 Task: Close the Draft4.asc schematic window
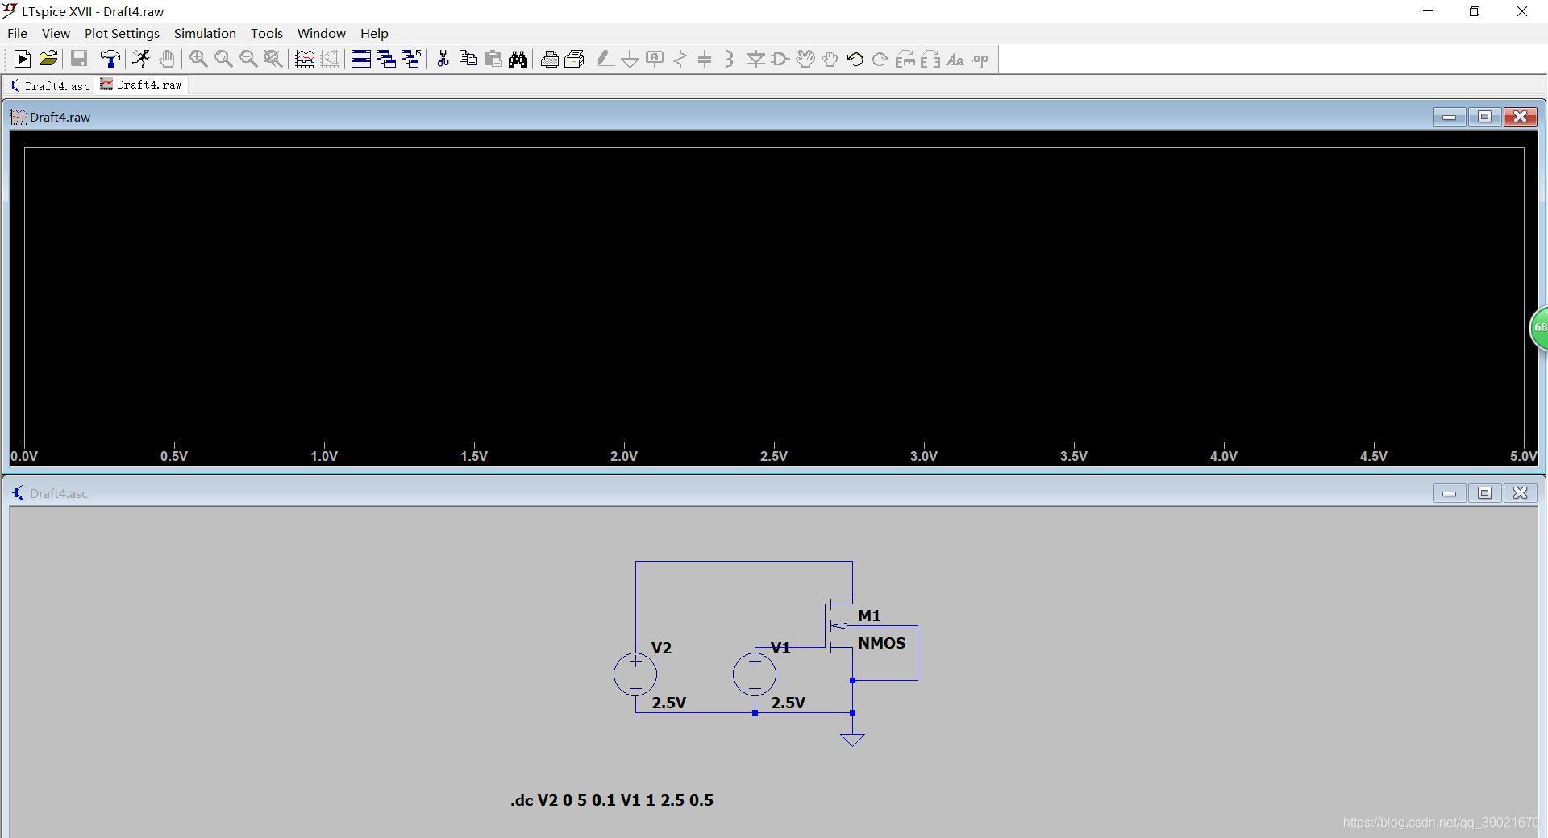coord(1521,493)
